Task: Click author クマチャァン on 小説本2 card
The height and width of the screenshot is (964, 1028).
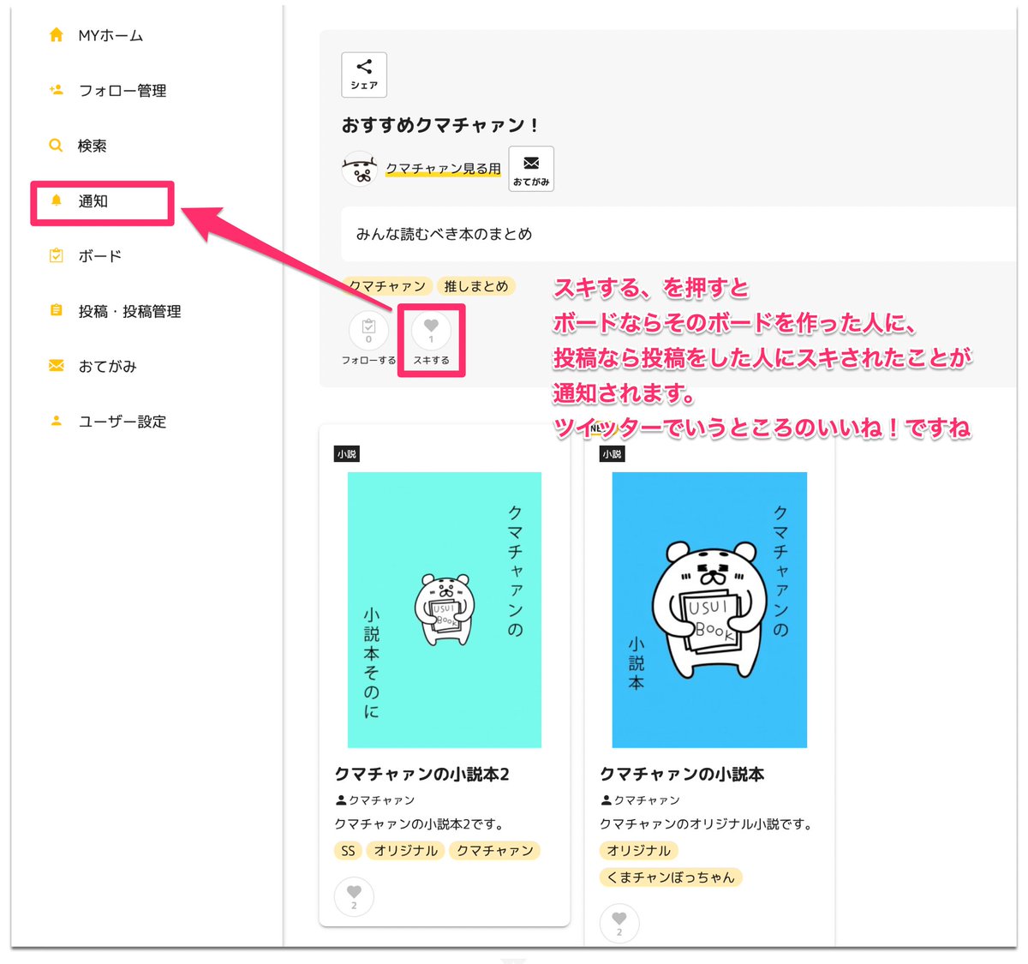Action: (x=375, y=800)
